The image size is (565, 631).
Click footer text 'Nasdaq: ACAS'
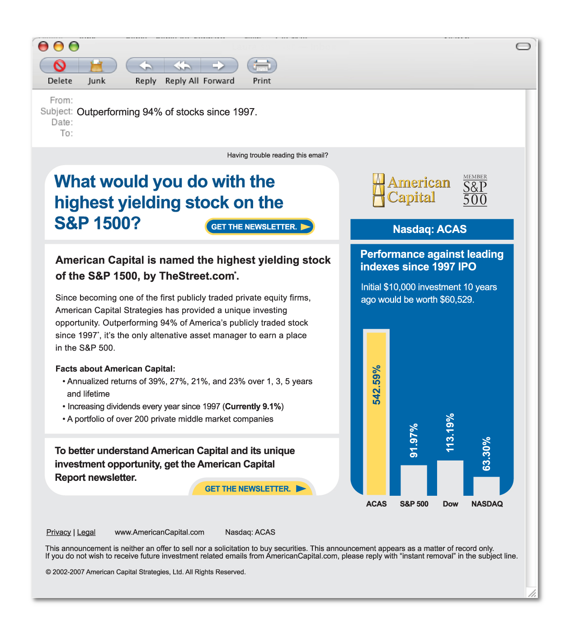click(x=250, y=532)
